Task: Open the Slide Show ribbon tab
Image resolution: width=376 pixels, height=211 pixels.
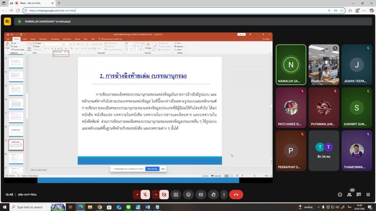Action: click(x=67, y=39)
